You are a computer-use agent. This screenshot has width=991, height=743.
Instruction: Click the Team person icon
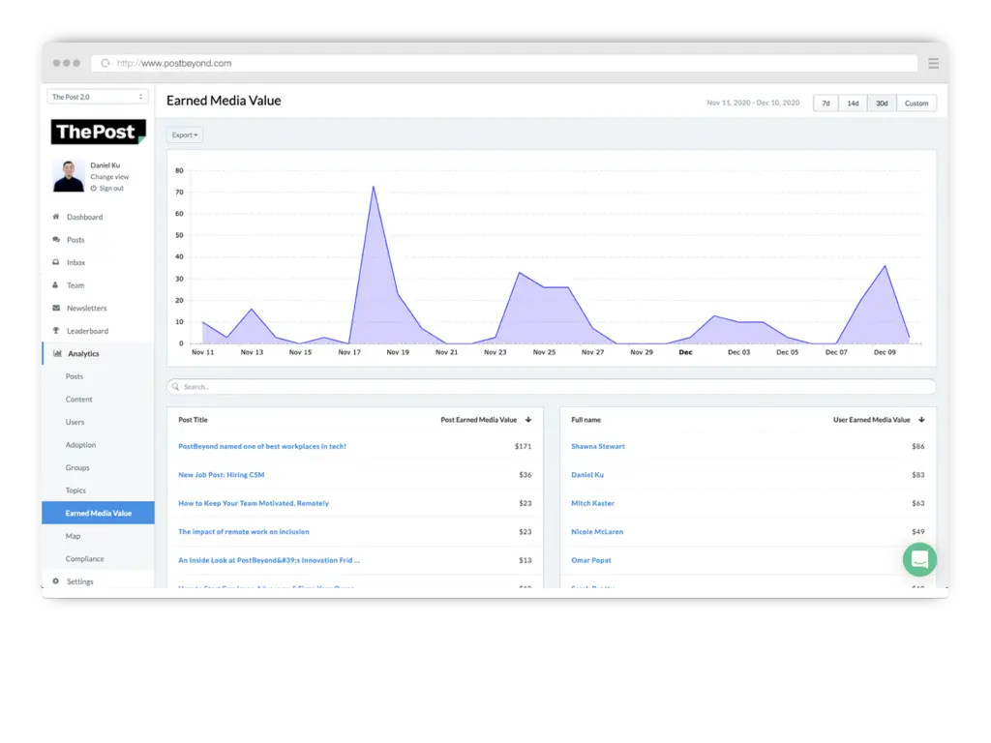coord(56,285)
